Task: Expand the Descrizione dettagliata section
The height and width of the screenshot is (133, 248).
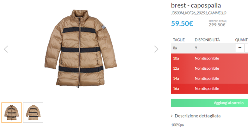Action: pos(197,116)
